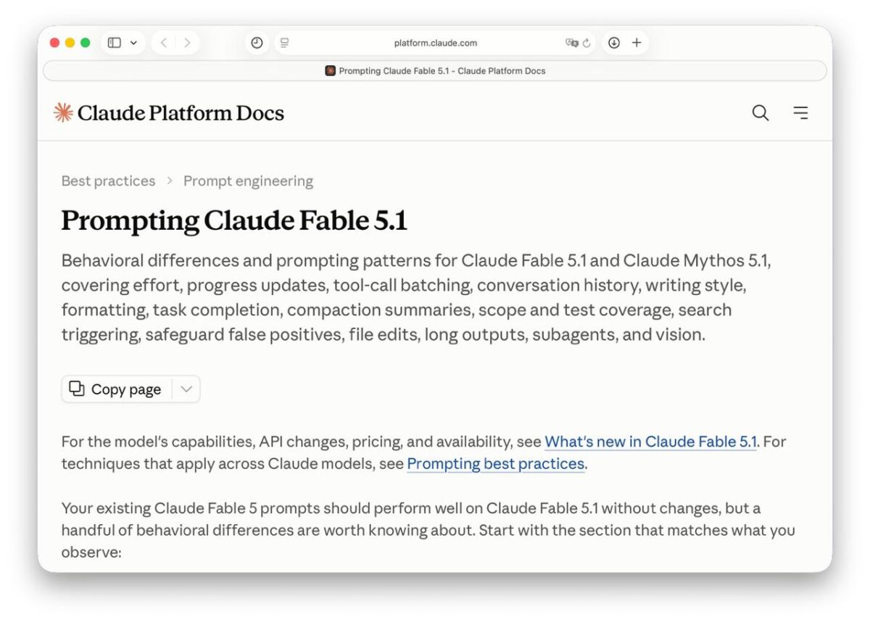Go to Best practices breadcrumb
870x622 pixels.
click(x=108, y=181)
